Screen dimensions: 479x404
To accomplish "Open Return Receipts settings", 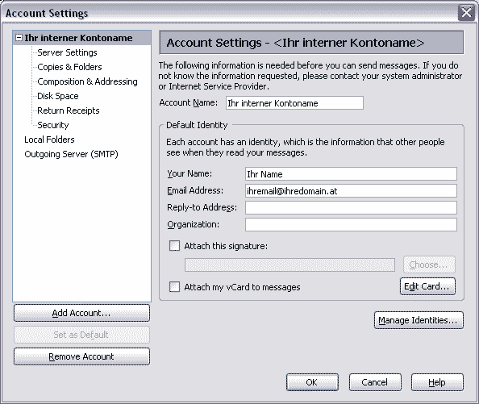I will (68, 110).
